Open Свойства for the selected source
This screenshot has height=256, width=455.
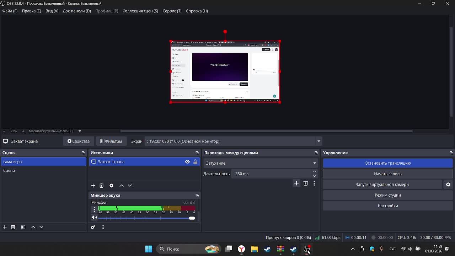(79, 141)
